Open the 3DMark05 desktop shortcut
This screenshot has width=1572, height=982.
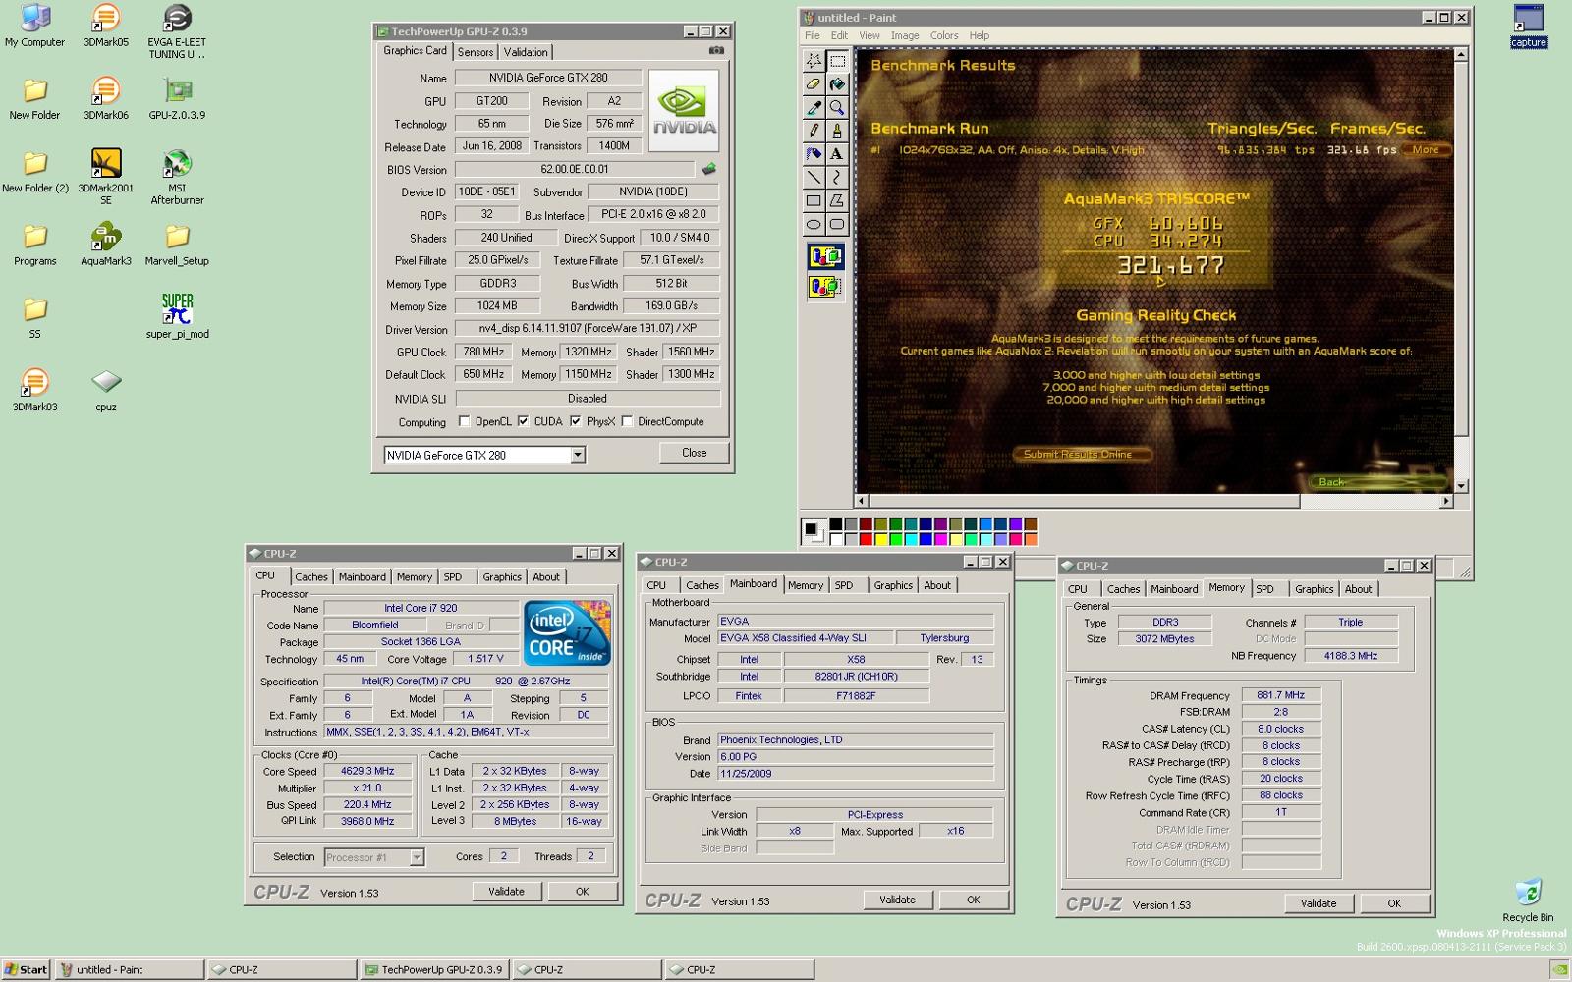click(x=106, y=27)
